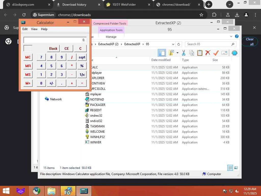Screen dimensions: 261x196
Task: Click the refresh button beside address bar
Action: [179, 44]
